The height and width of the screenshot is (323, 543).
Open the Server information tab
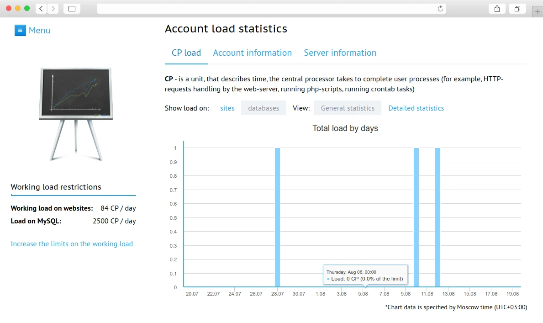340,53
